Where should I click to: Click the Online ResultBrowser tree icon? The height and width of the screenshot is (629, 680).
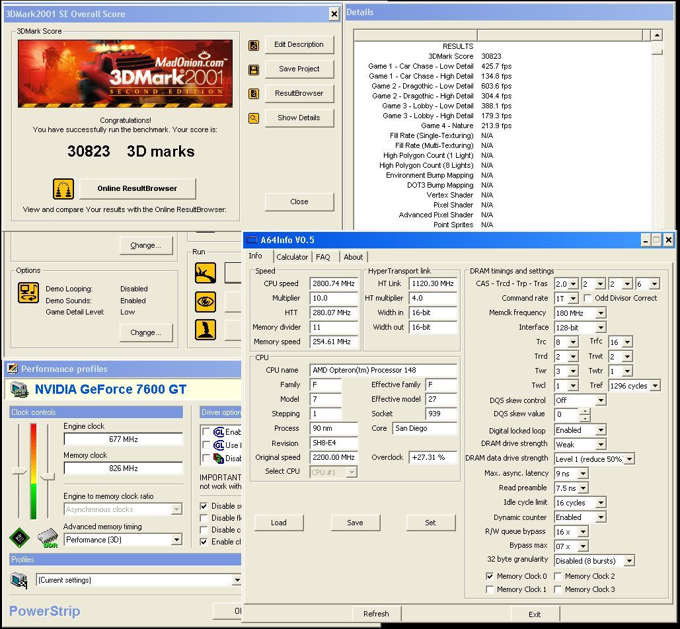[63, 188]
